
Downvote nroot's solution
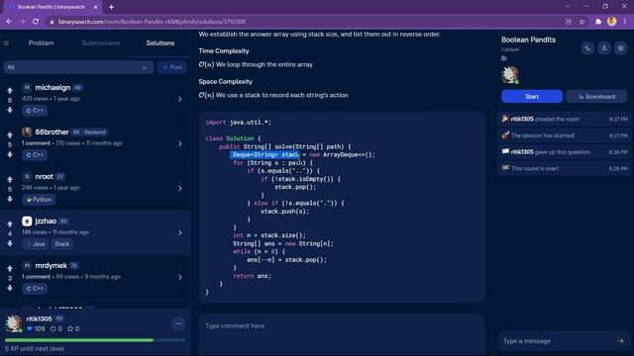tap(10, 199)
